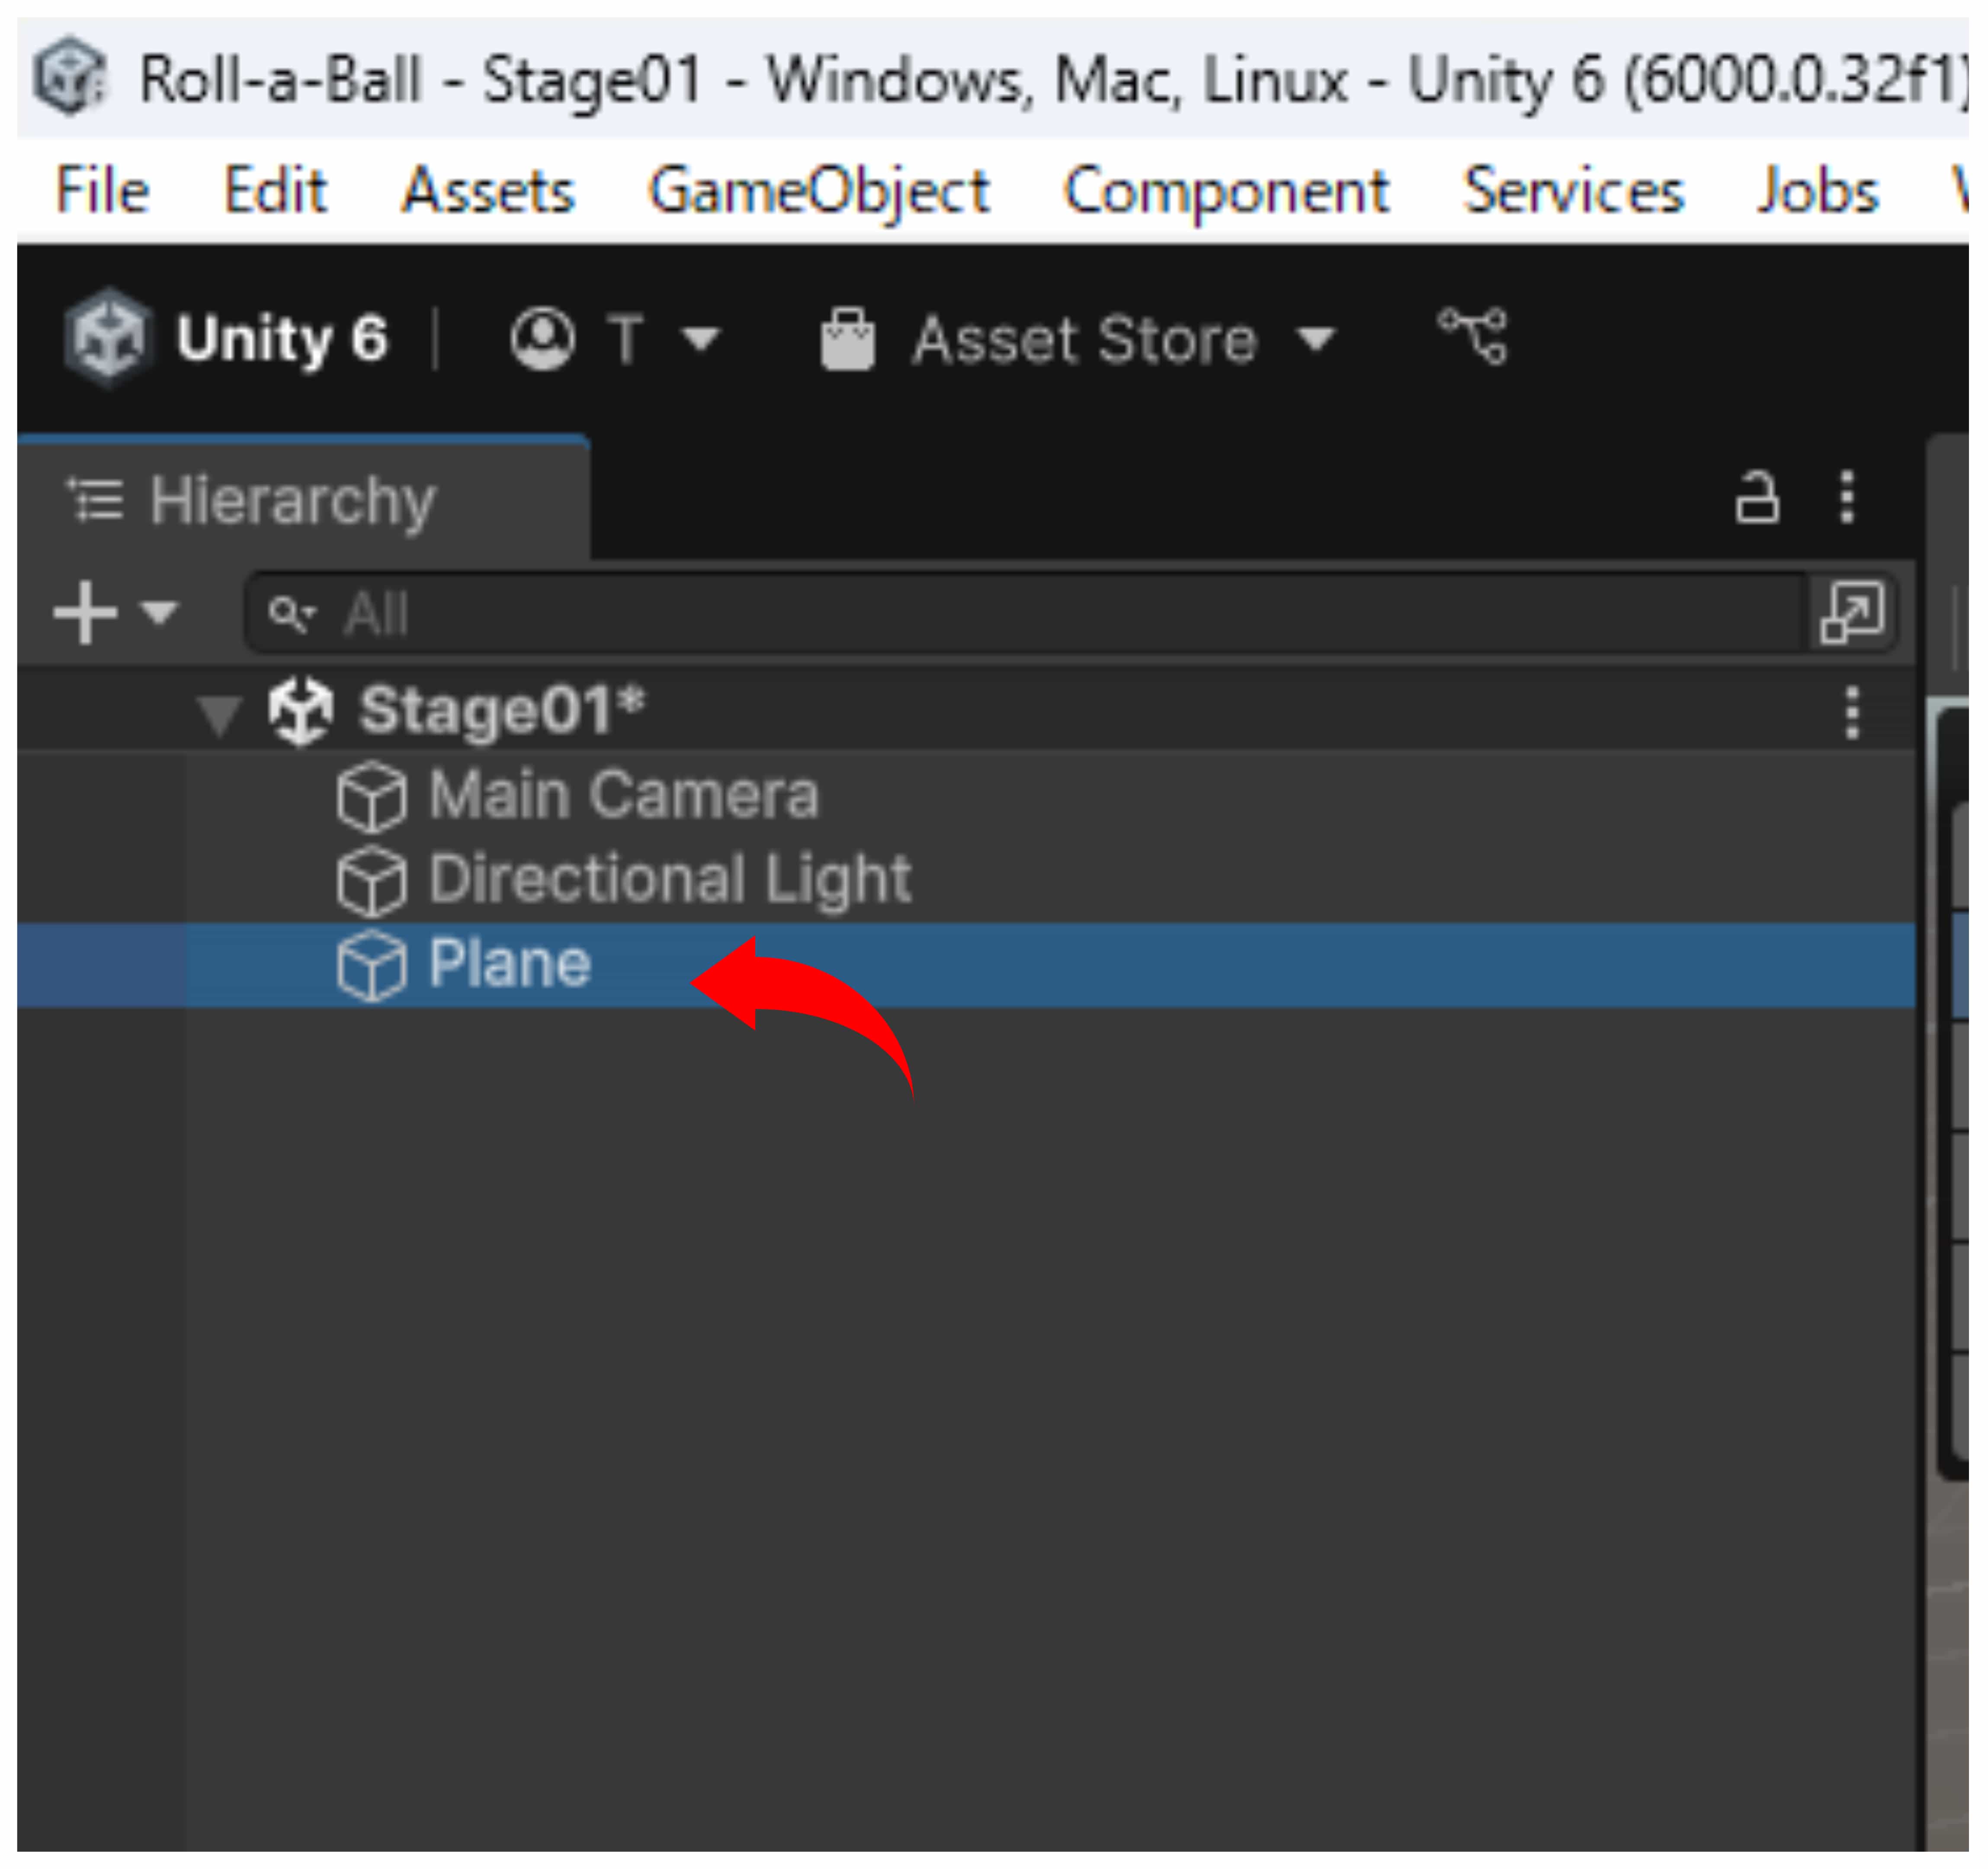
Task: Toggle the Hierarchy panel lock
Action: point(1756,497)
